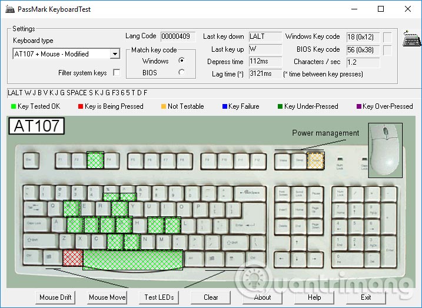Click the highlighted W key
The image size is (422, 308).
pos(72,208)
